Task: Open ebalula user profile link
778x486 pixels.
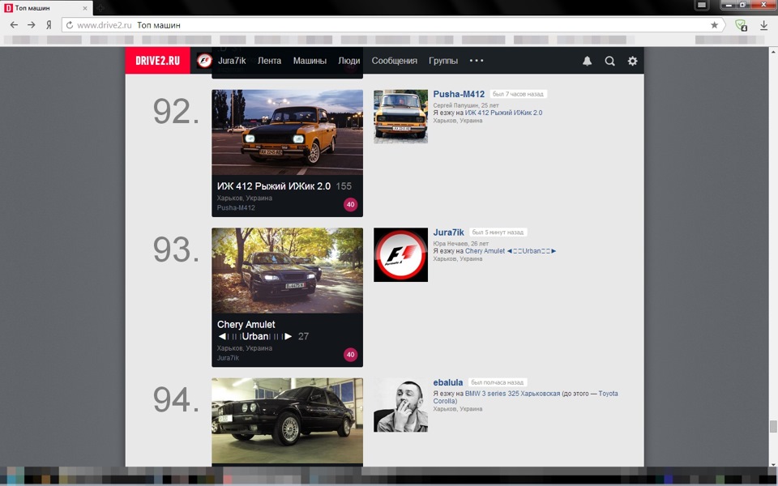Action: 448,382
